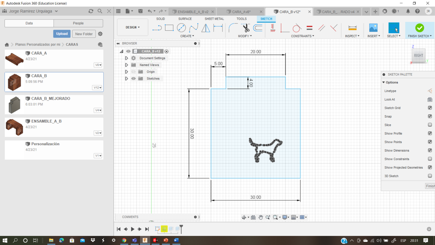Viewport: 435px width, 245px height.
Task: Open the CREATE dropdown menu
Action: (187, 36)
